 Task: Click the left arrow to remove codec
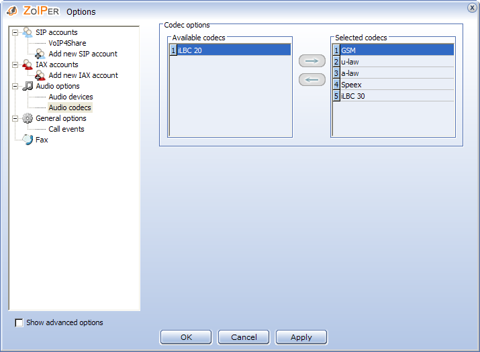(311, 80)
